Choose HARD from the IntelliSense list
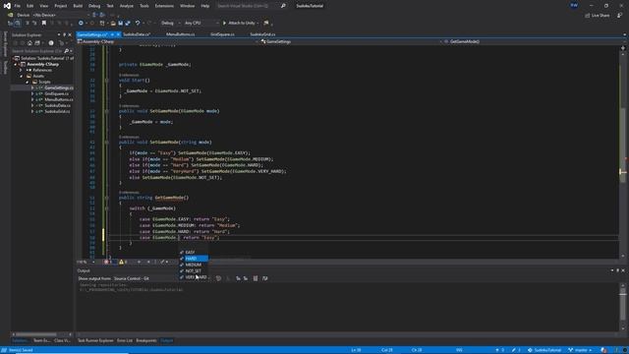This screenshot has width=629, height=354. pyautogui.click(x=194, y=259)
